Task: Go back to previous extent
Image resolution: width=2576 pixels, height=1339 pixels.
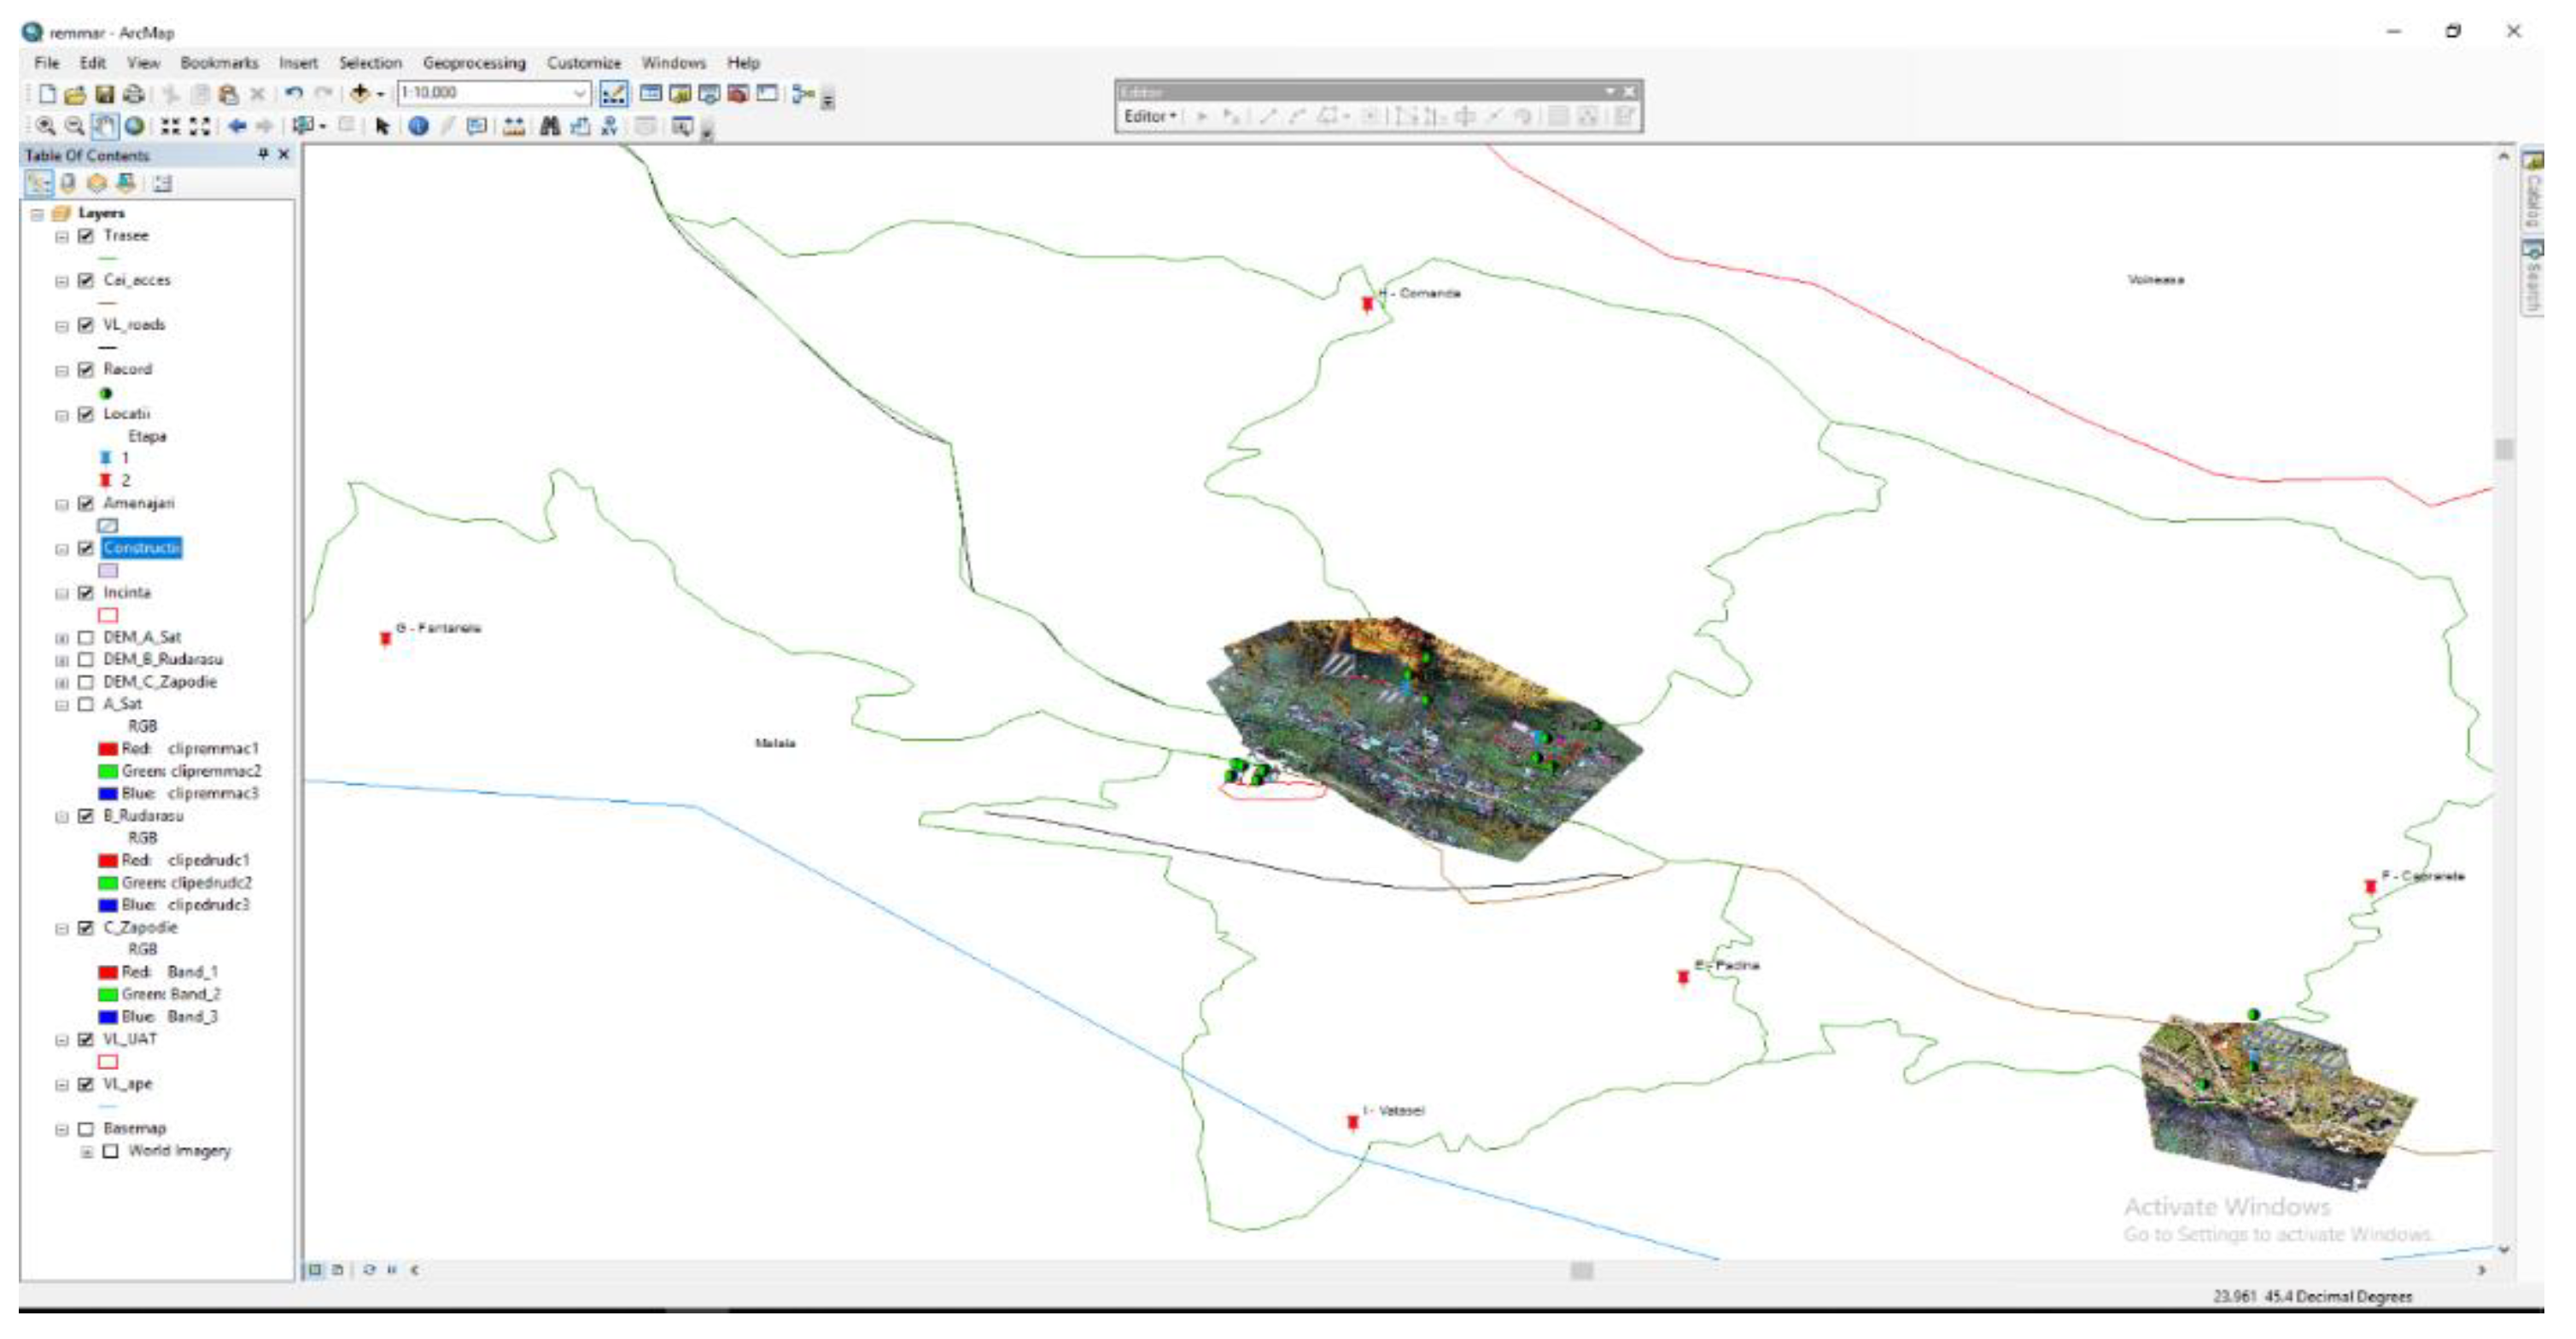Action: (x=237, y=126)
